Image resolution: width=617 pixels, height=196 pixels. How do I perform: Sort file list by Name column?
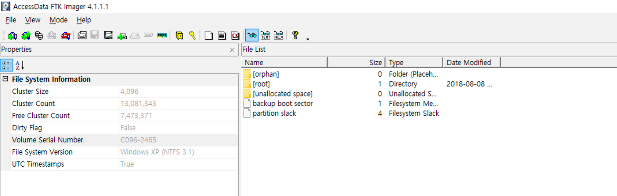click(284, 62)
